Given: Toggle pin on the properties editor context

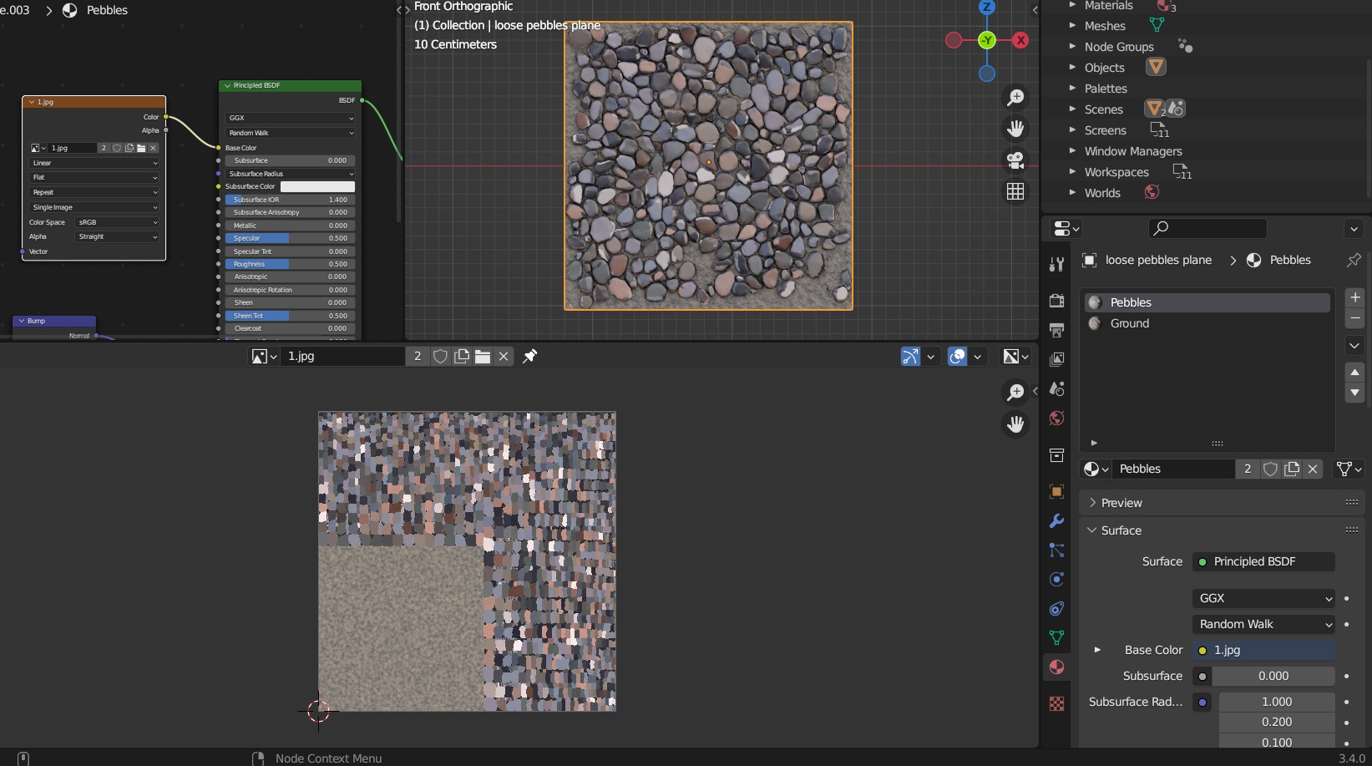Looking at the screenshot, I should [1354, 260].
